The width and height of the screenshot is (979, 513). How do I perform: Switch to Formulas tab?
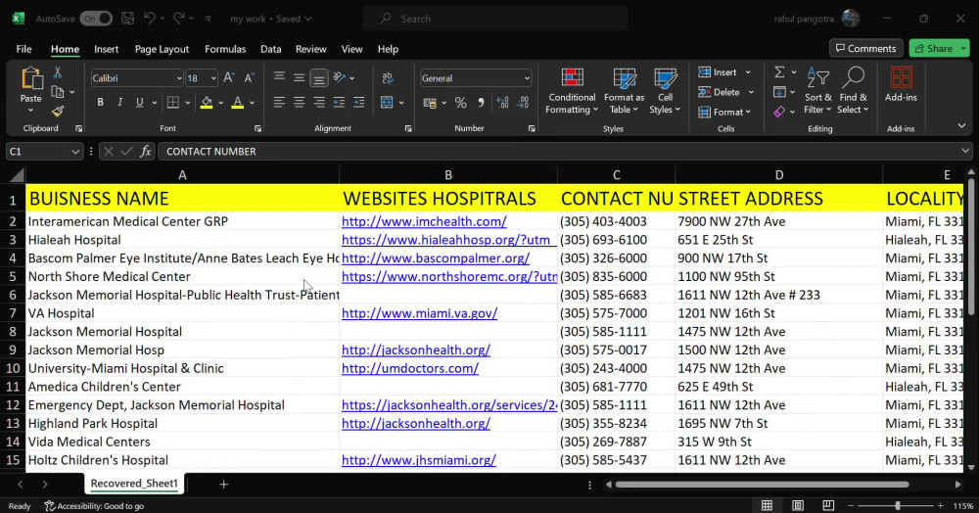[225, 49]
